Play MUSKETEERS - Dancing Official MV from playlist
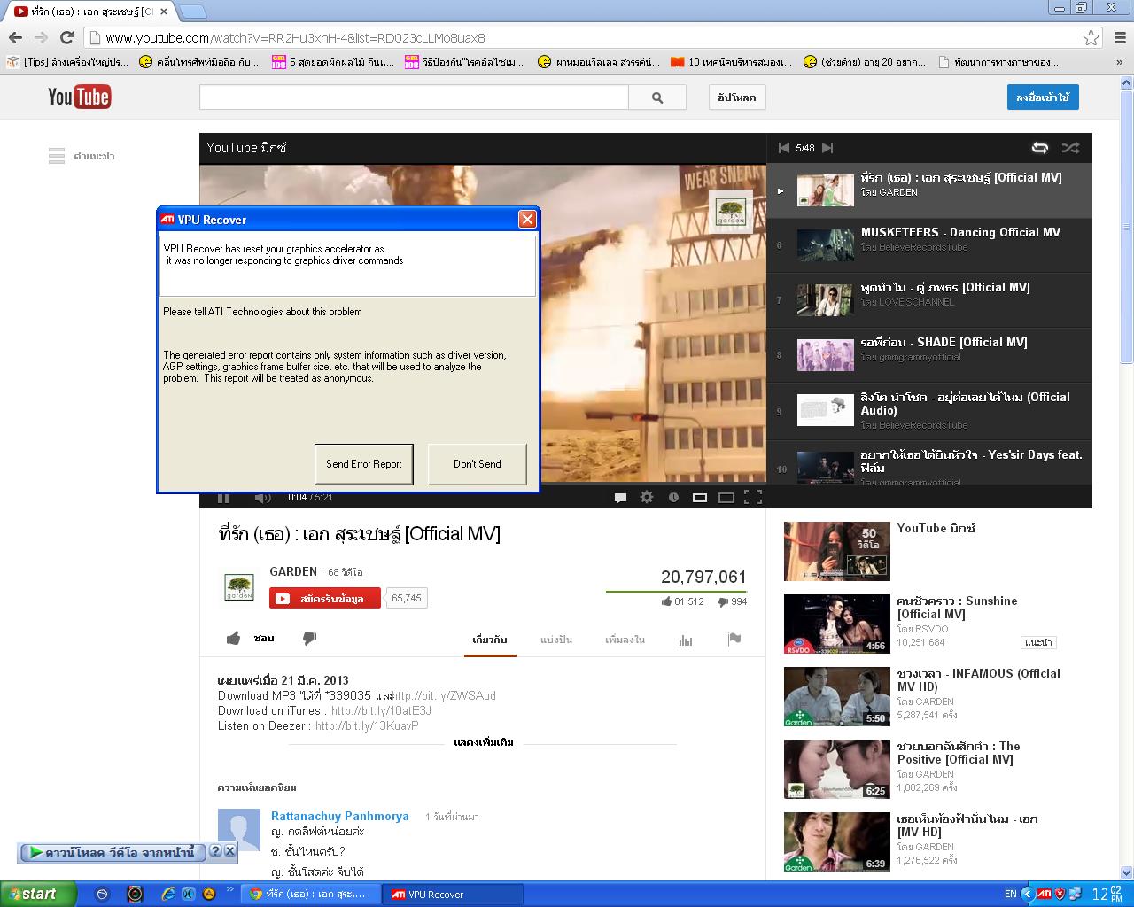Viewport: 1134px width, 907px height. [929, 245]
